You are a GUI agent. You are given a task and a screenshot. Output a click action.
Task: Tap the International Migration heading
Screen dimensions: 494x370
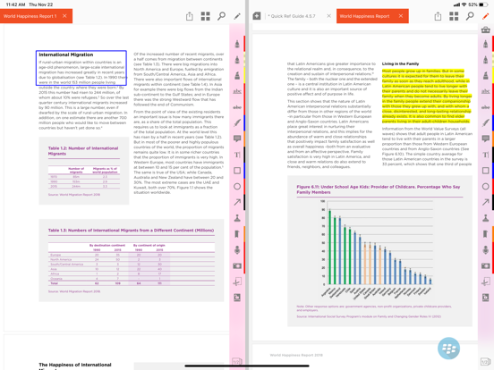point(66,55)
